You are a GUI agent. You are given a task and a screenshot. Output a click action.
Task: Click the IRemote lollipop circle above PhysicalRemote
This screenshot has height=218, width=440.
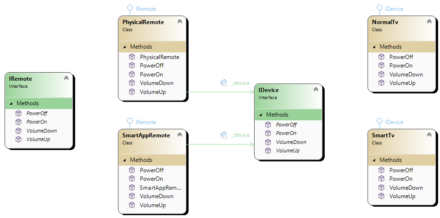point(130,8)
